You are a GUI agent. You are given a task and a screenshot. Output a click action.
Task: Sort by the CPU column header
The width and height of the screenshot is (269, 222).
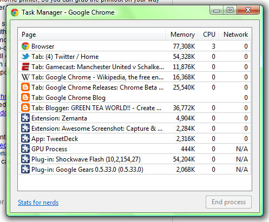pos(208,35)
